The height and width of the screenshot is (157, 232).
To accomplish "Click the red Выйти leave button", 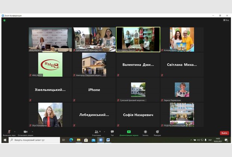I will point(224,133).
